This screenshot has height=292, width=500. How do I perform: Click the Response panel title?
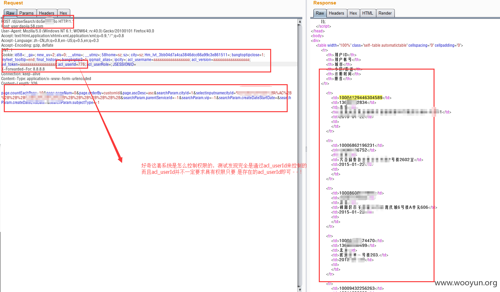(325, 3)
